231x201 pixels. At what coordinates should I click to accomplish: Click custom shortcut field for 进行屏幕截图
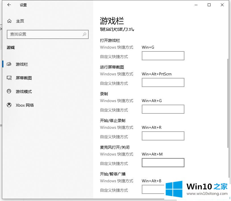click(x=163, y=82)
